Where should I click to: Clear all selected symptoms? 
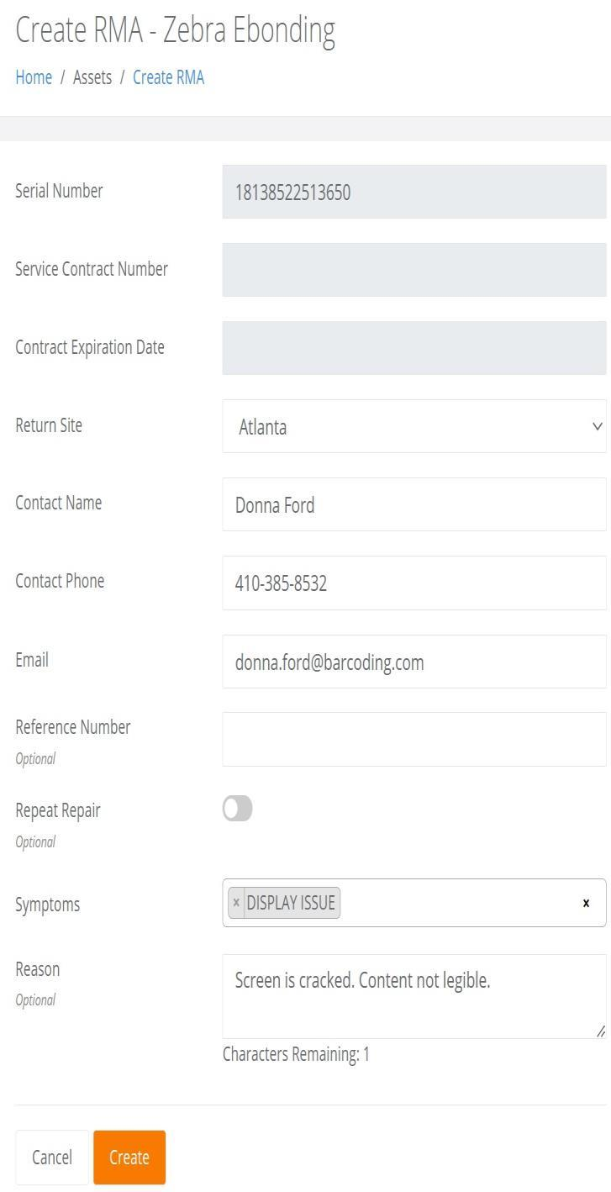586,903
